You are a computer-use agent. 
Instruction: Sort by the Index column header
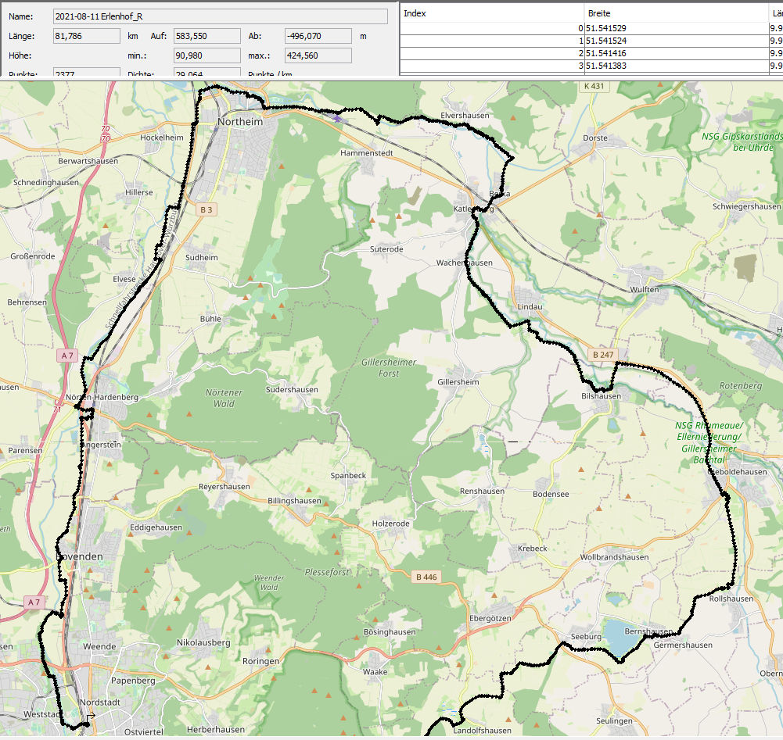[491, 13]
